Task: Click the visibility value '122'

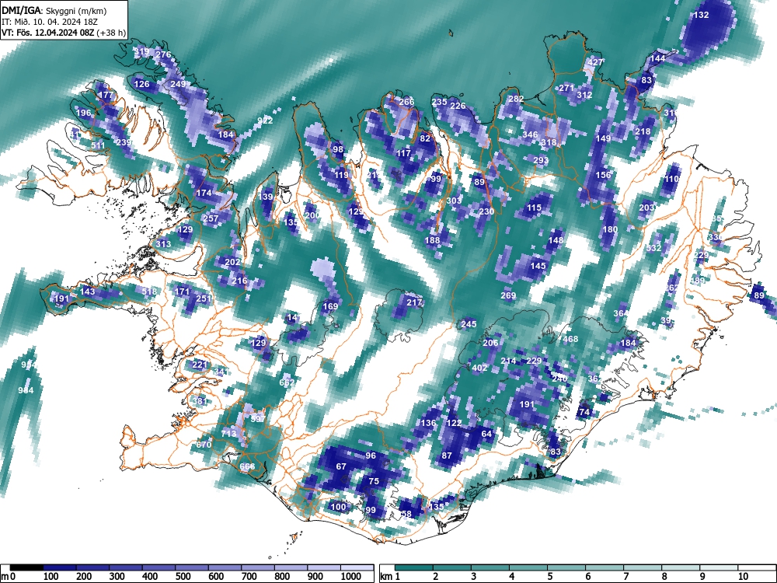Action: pos(454,423)
